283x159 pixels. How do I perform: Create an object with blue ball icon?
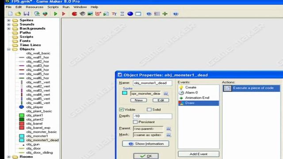[x=130, y=14]
